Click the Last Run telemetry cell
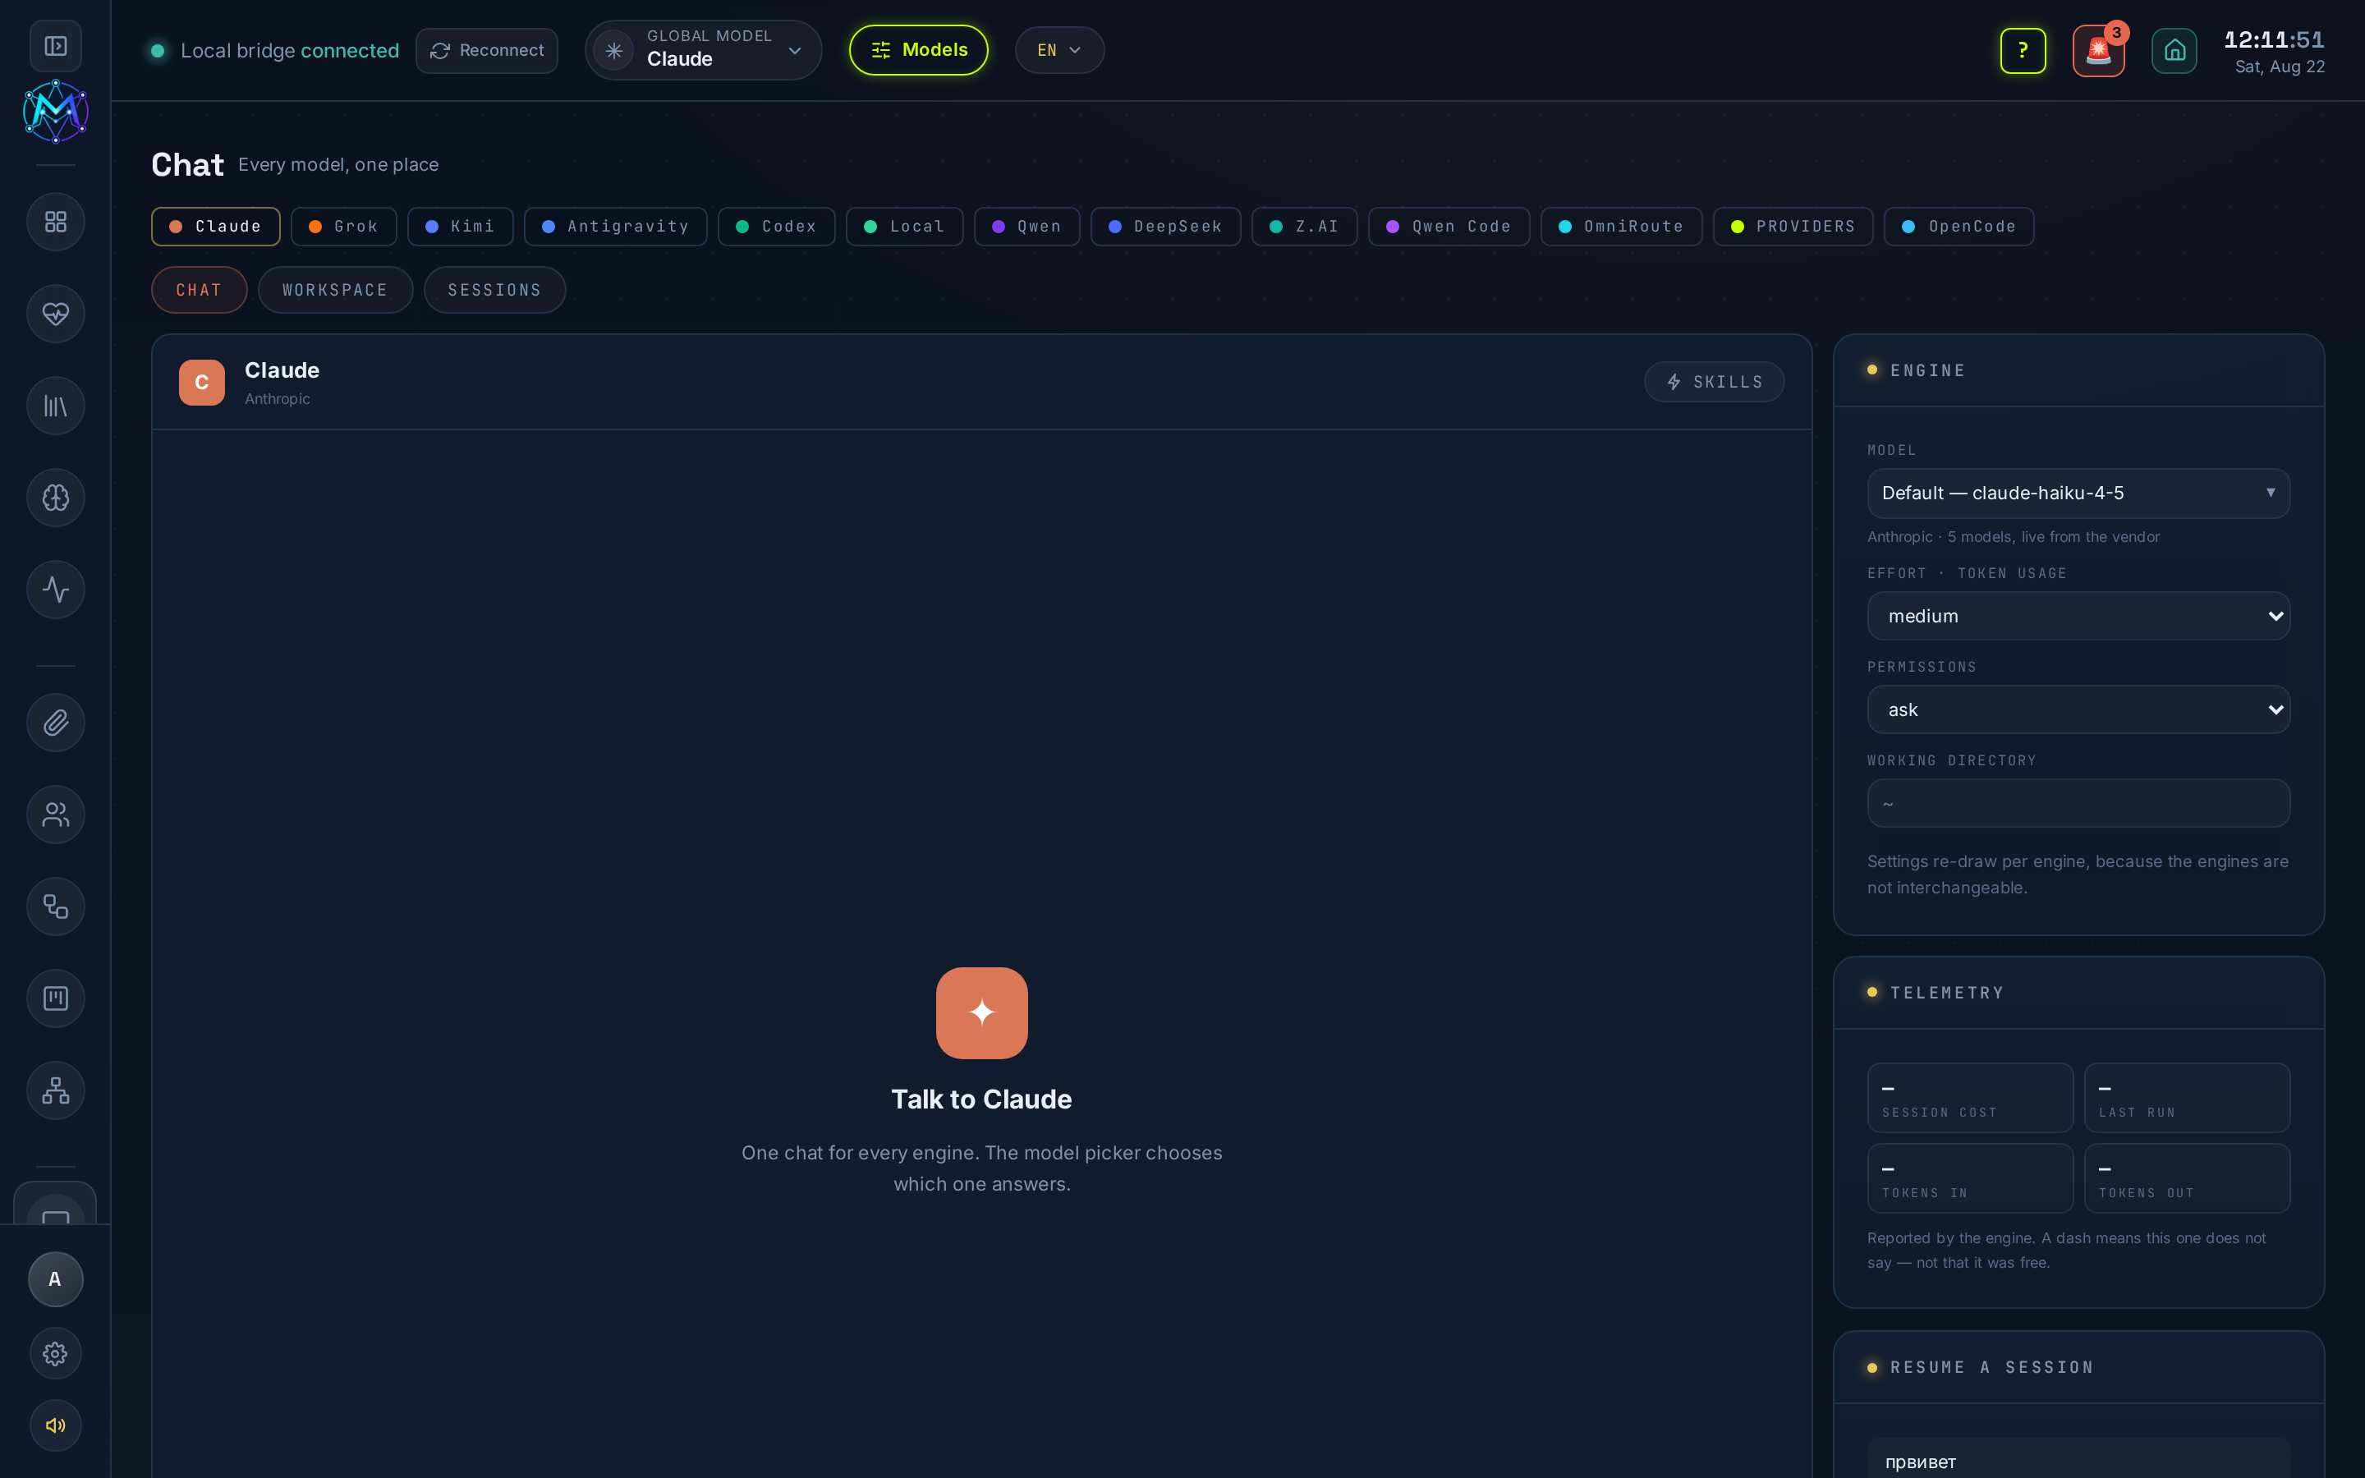 [2187, 1098]
